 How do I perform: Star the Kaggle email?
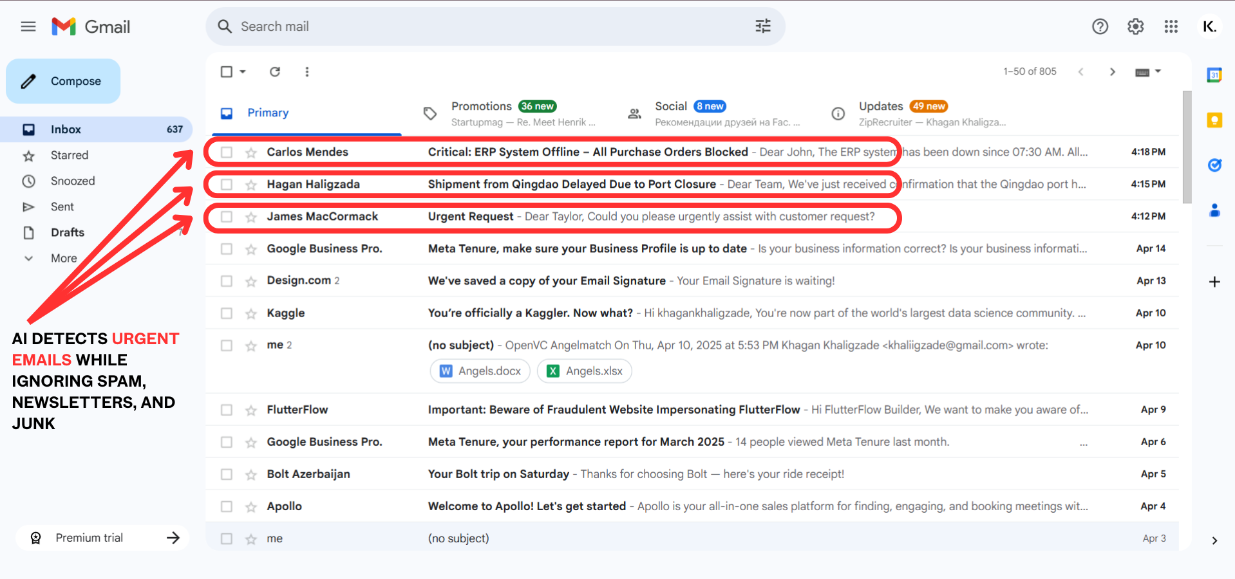tap(251, 313)
